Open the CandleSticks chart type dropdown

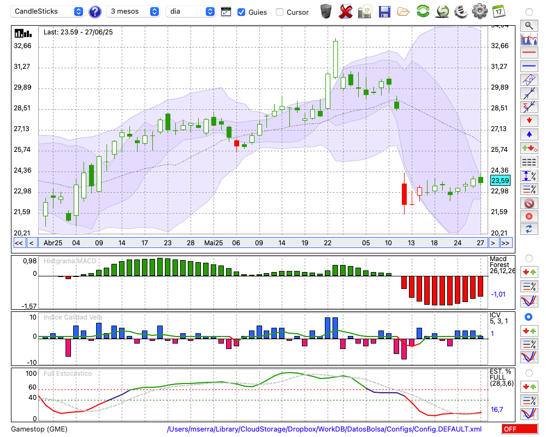[46, 11]
